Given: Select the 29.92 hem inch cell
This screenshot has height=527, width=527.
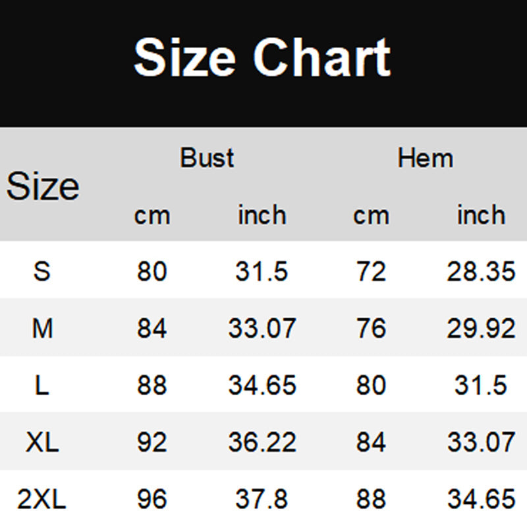Looking at the screenshot, I should [x=481, y=328].
